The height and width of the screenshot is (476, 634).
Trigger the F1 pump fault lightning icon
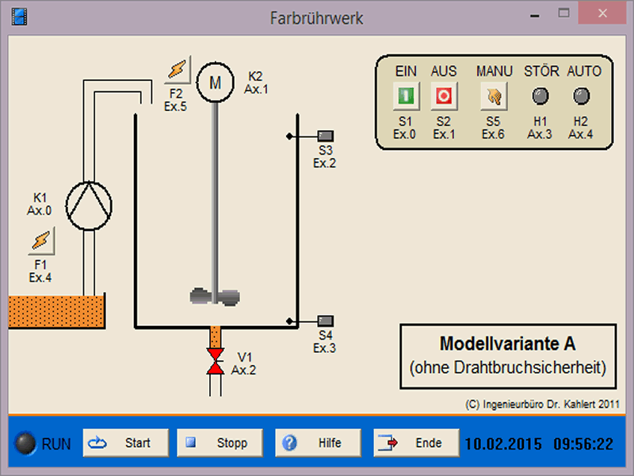(41, 240)
